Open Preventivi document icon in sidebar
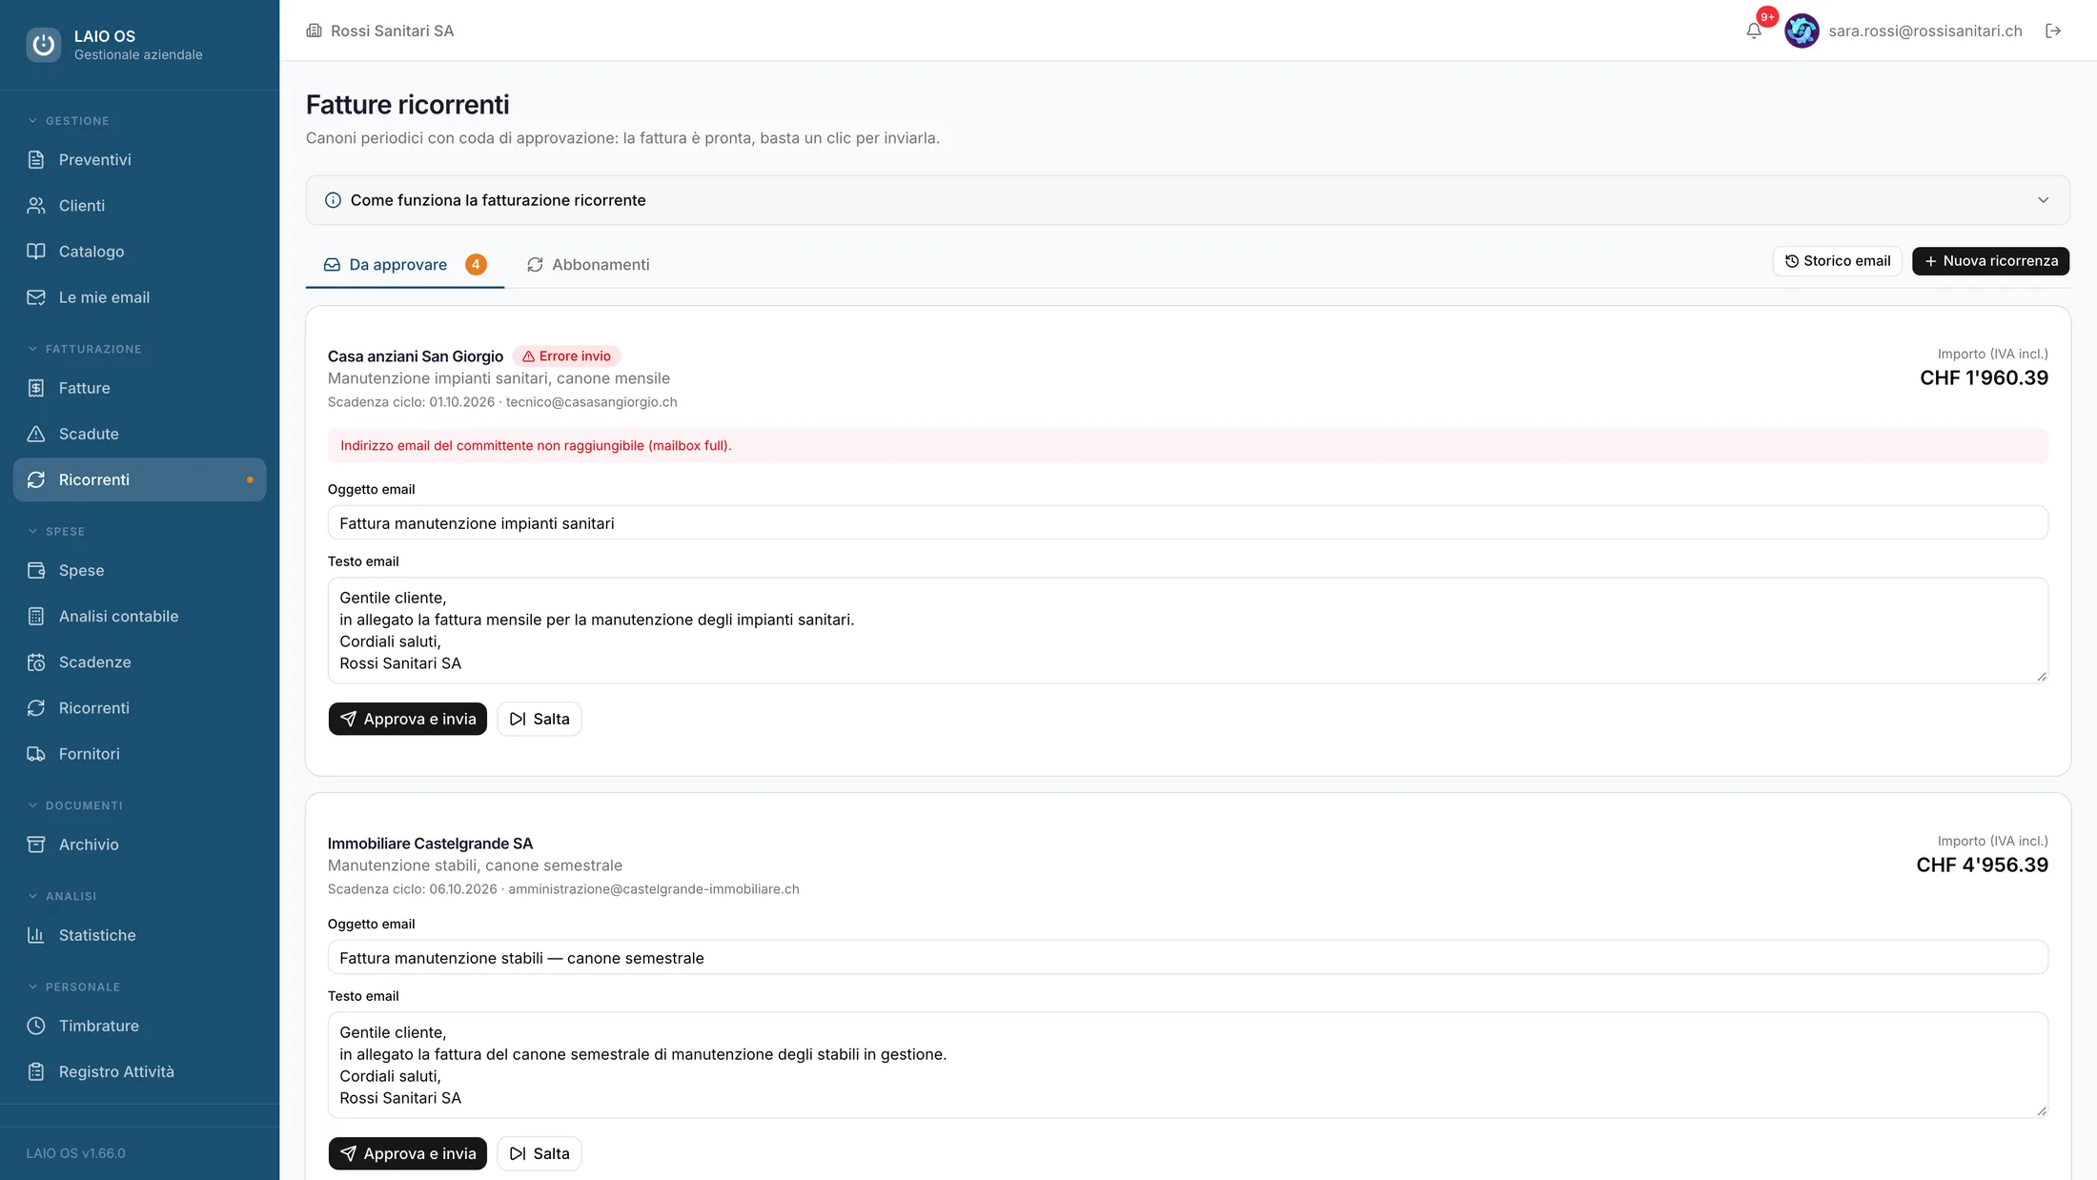Image resolution: width=2097 pixels, height=1180 pixels. [x=36, y=159]
